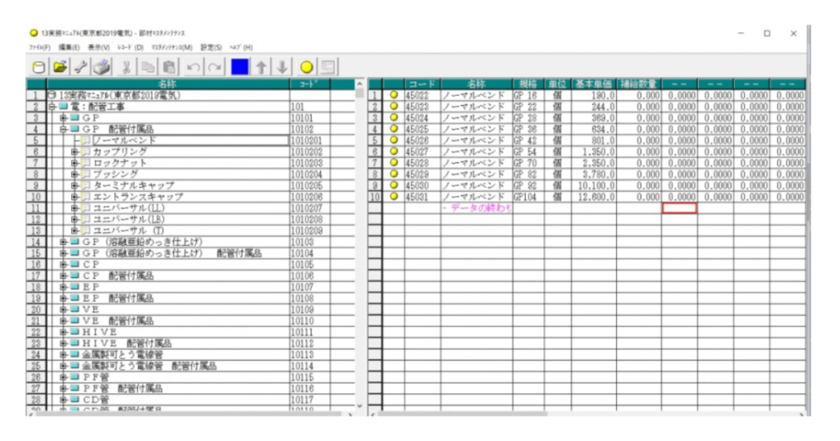840x441 pixels.
Task: Collapse the 電：配管工事 root node
Action: coord(52,107)
